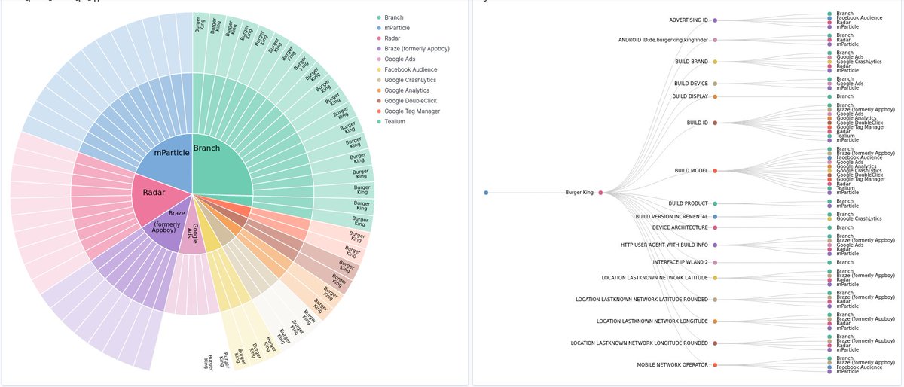Click the Branch leaf under DEVICE ARCHITECTURE

click(x=829, y=227)
